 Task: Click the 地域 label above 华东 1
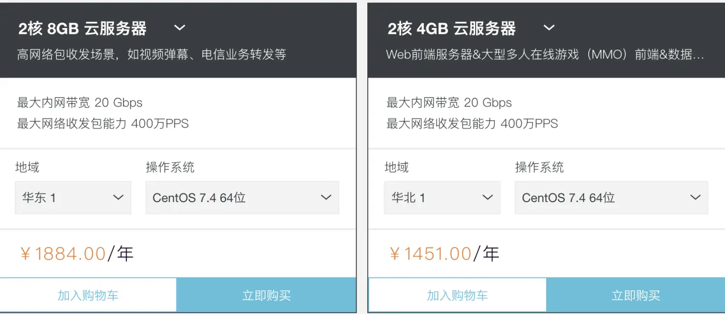coord(28,167)
